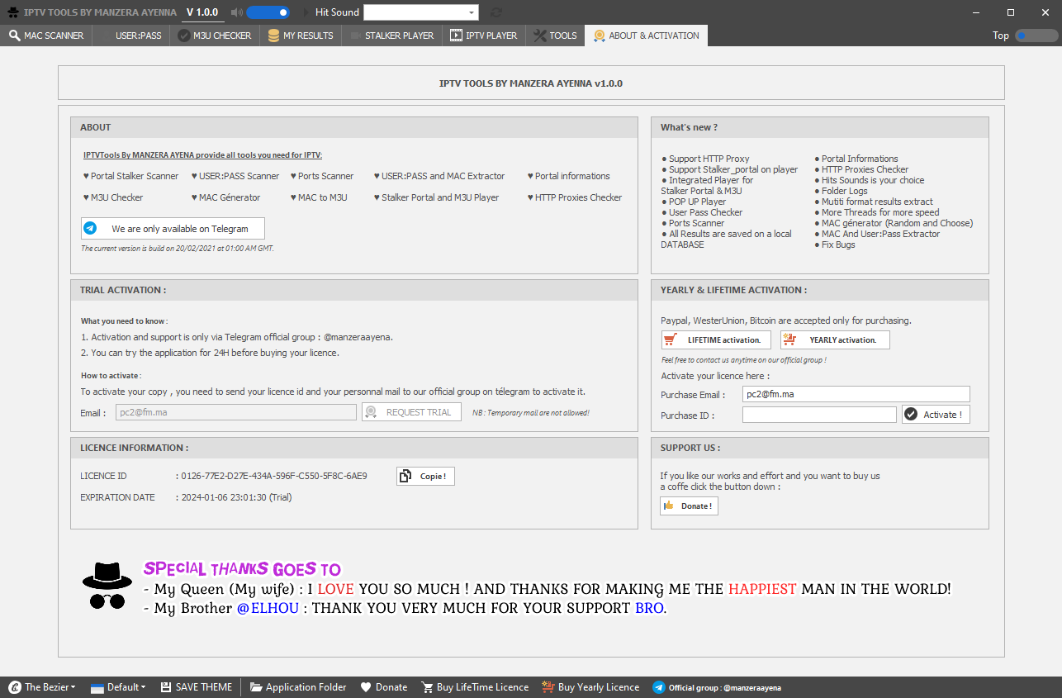Click Stalker Portal and M3U Player text

(x=436, y=197)
